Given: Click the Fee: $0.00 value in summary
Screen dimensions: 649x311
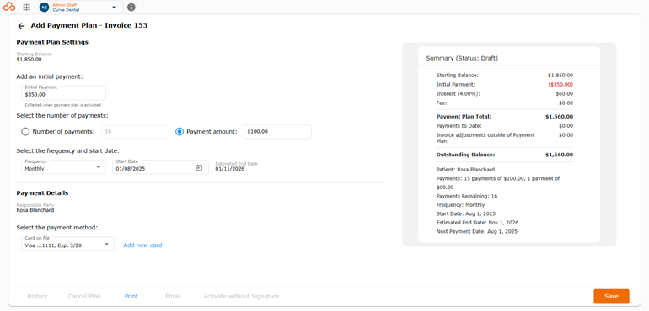Looking at the screenshot, I should click(566, 103).
